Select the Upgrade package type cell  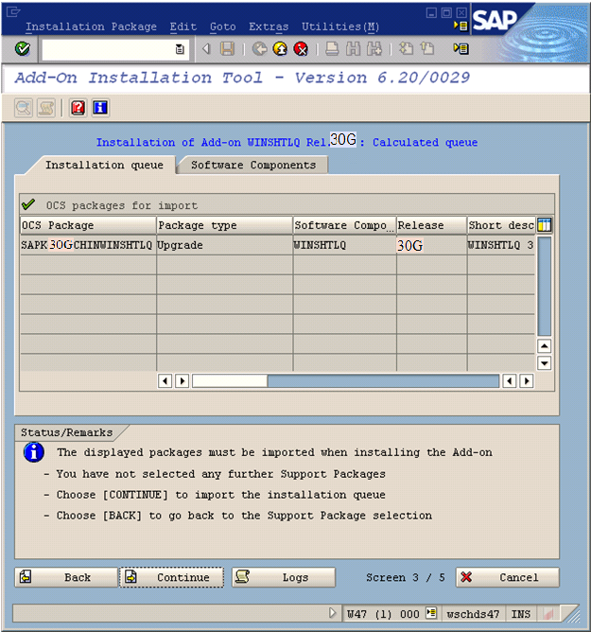pos(224,245)
